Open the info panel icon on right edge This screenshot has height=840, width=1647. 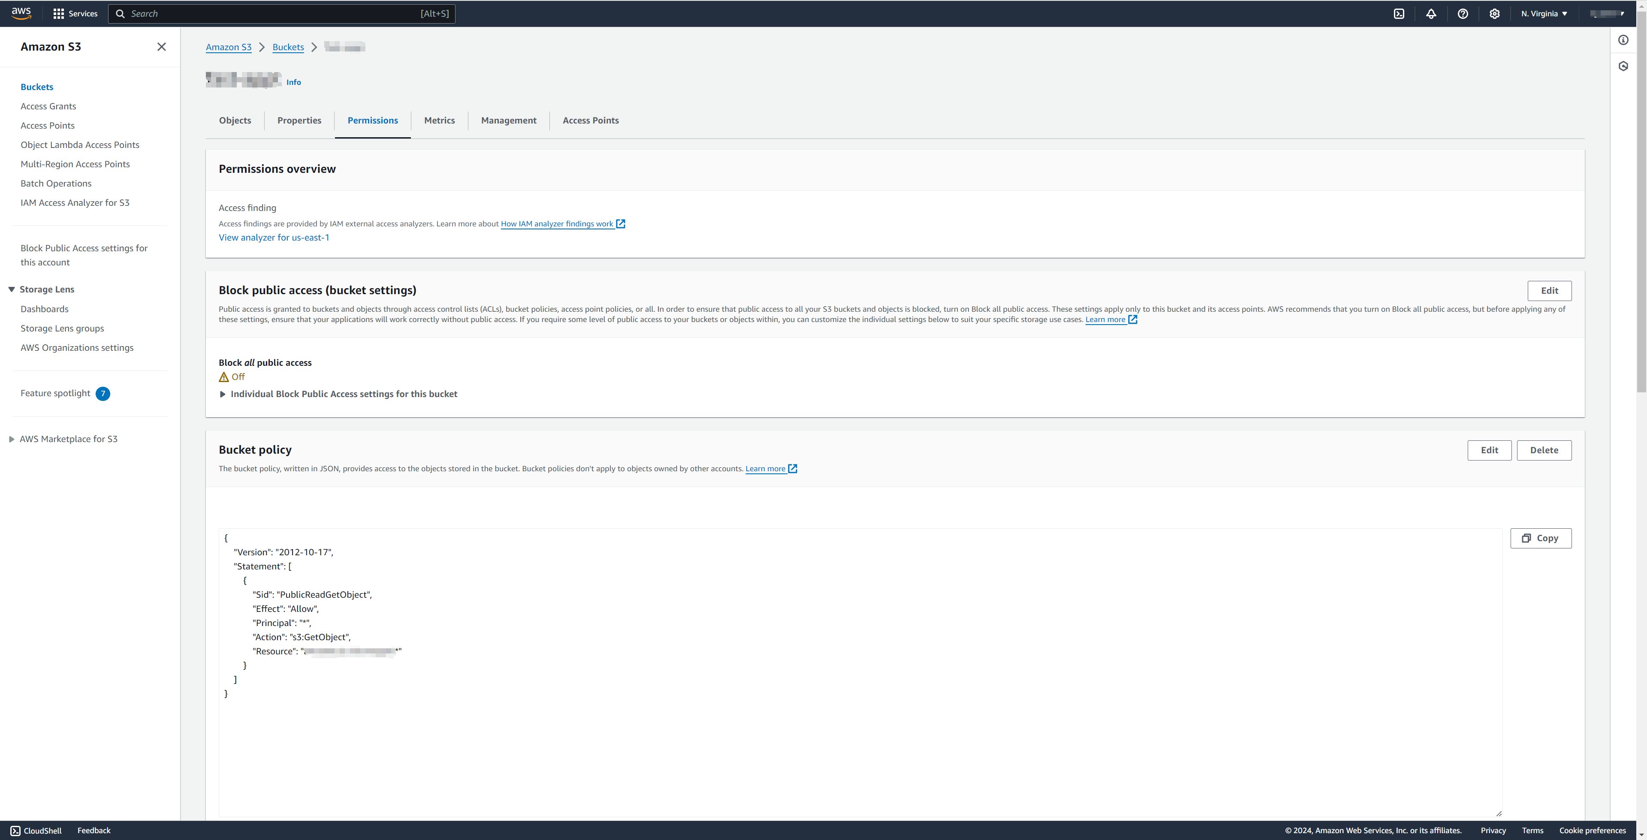pyautogui.click(x=1623, y=40)
